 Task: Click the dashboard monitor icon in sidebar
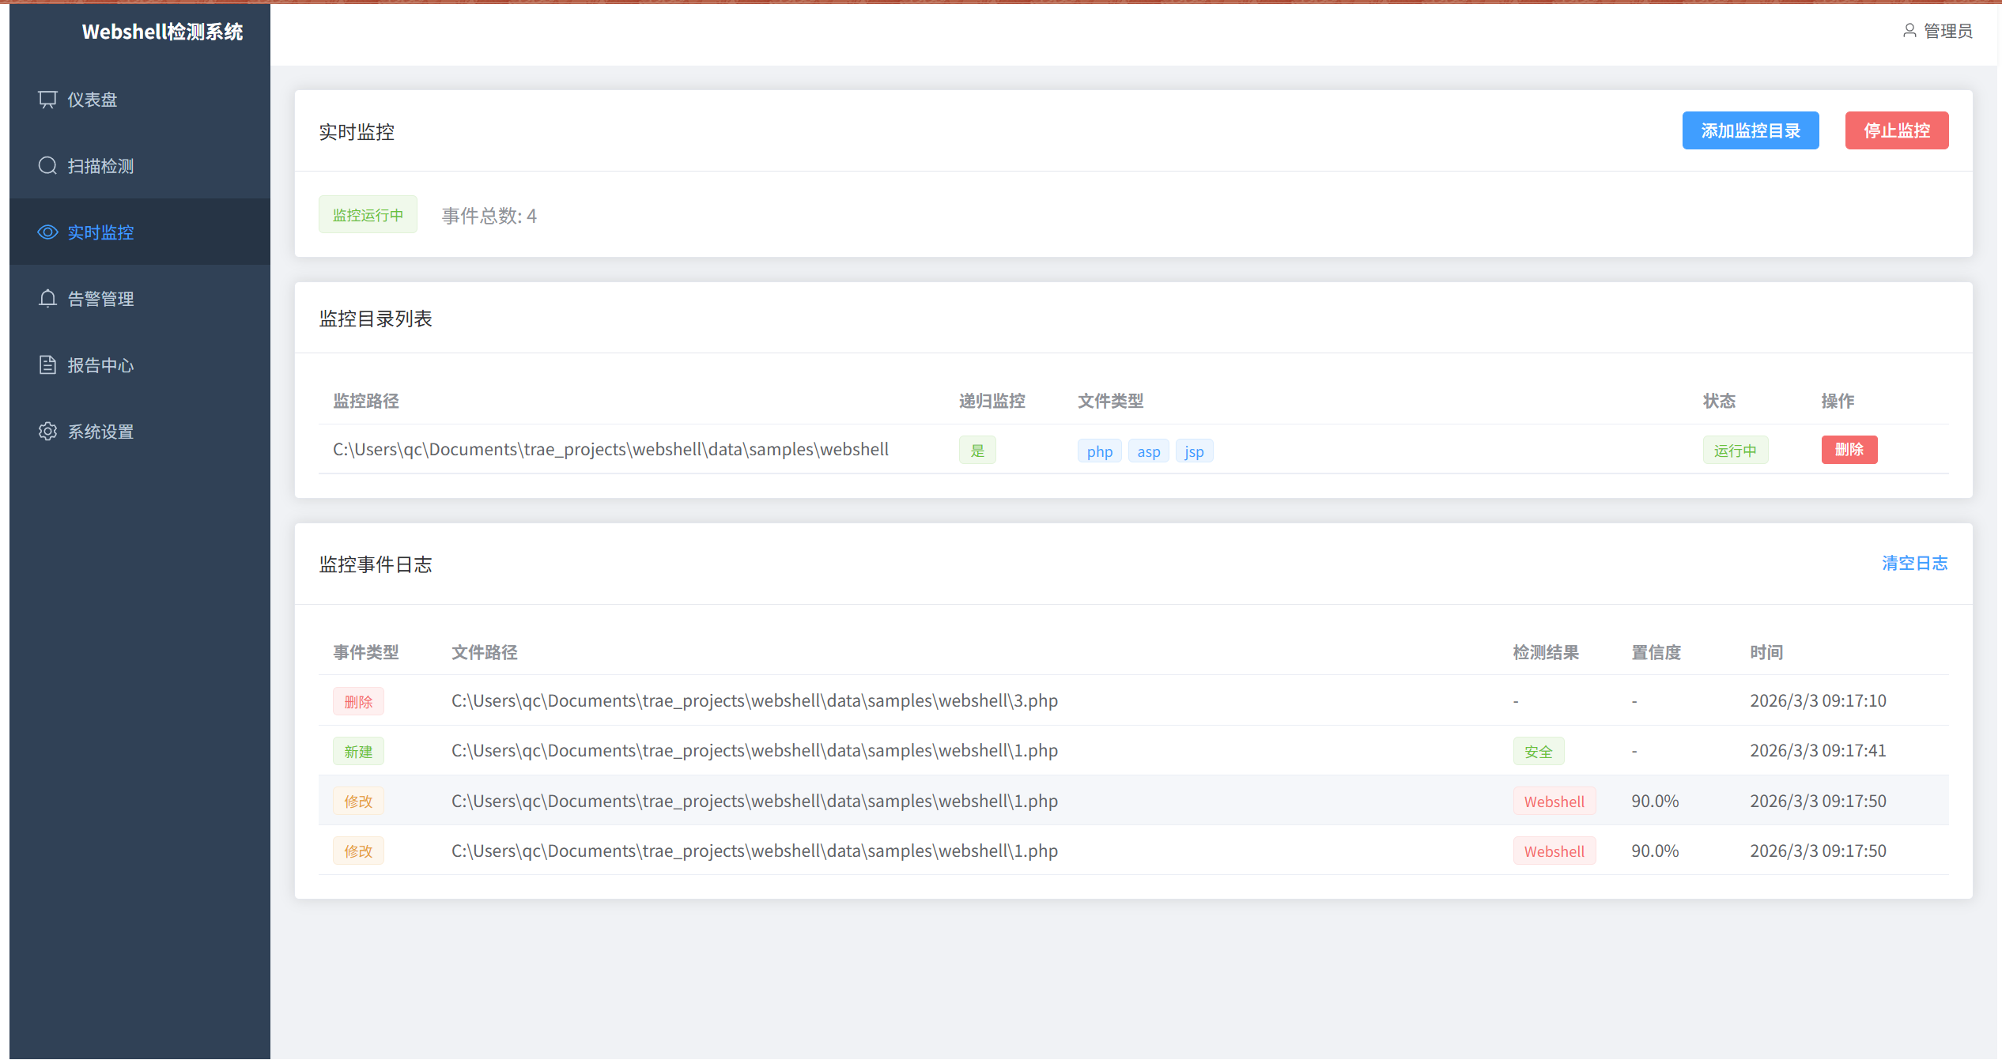coord(47,100)
